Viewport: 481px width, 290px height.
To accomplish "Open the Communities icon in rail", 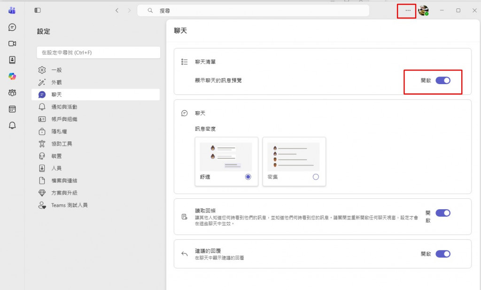I will (x=12, y=93).
